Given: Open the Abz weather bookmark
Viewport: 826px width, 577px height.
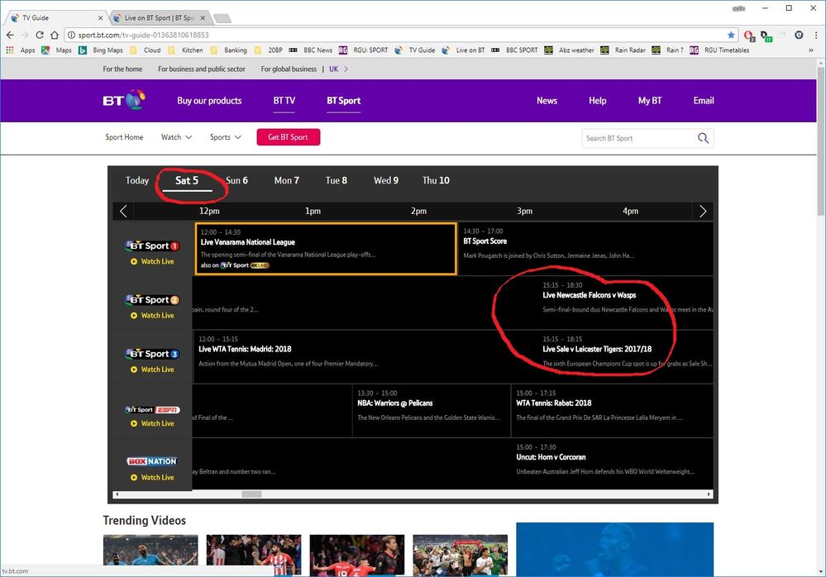Looking at the screenshot, I should [569, 50].
